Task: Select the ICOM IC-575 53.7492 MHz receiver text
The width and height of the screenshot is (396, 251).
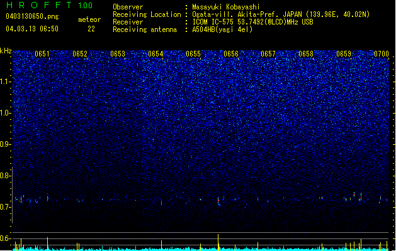Action: point(253,22)
